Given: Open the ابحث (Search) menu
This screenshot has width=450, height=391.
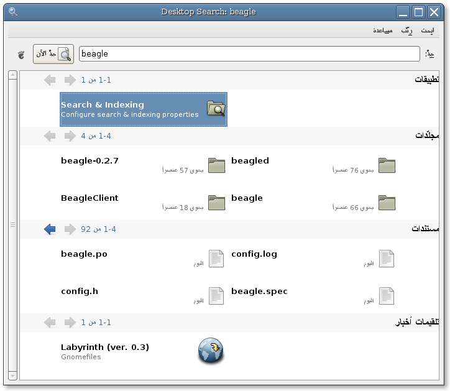Looking at the screenshot, I should coord(427,30).
